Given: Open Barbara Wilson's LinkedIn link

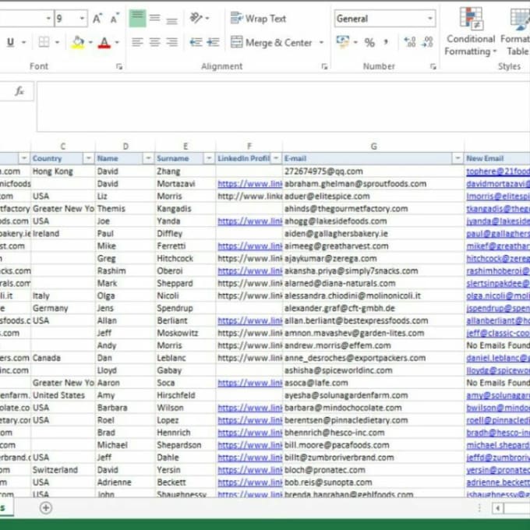Looking at the screenshot, I should (x=249, y=408).
